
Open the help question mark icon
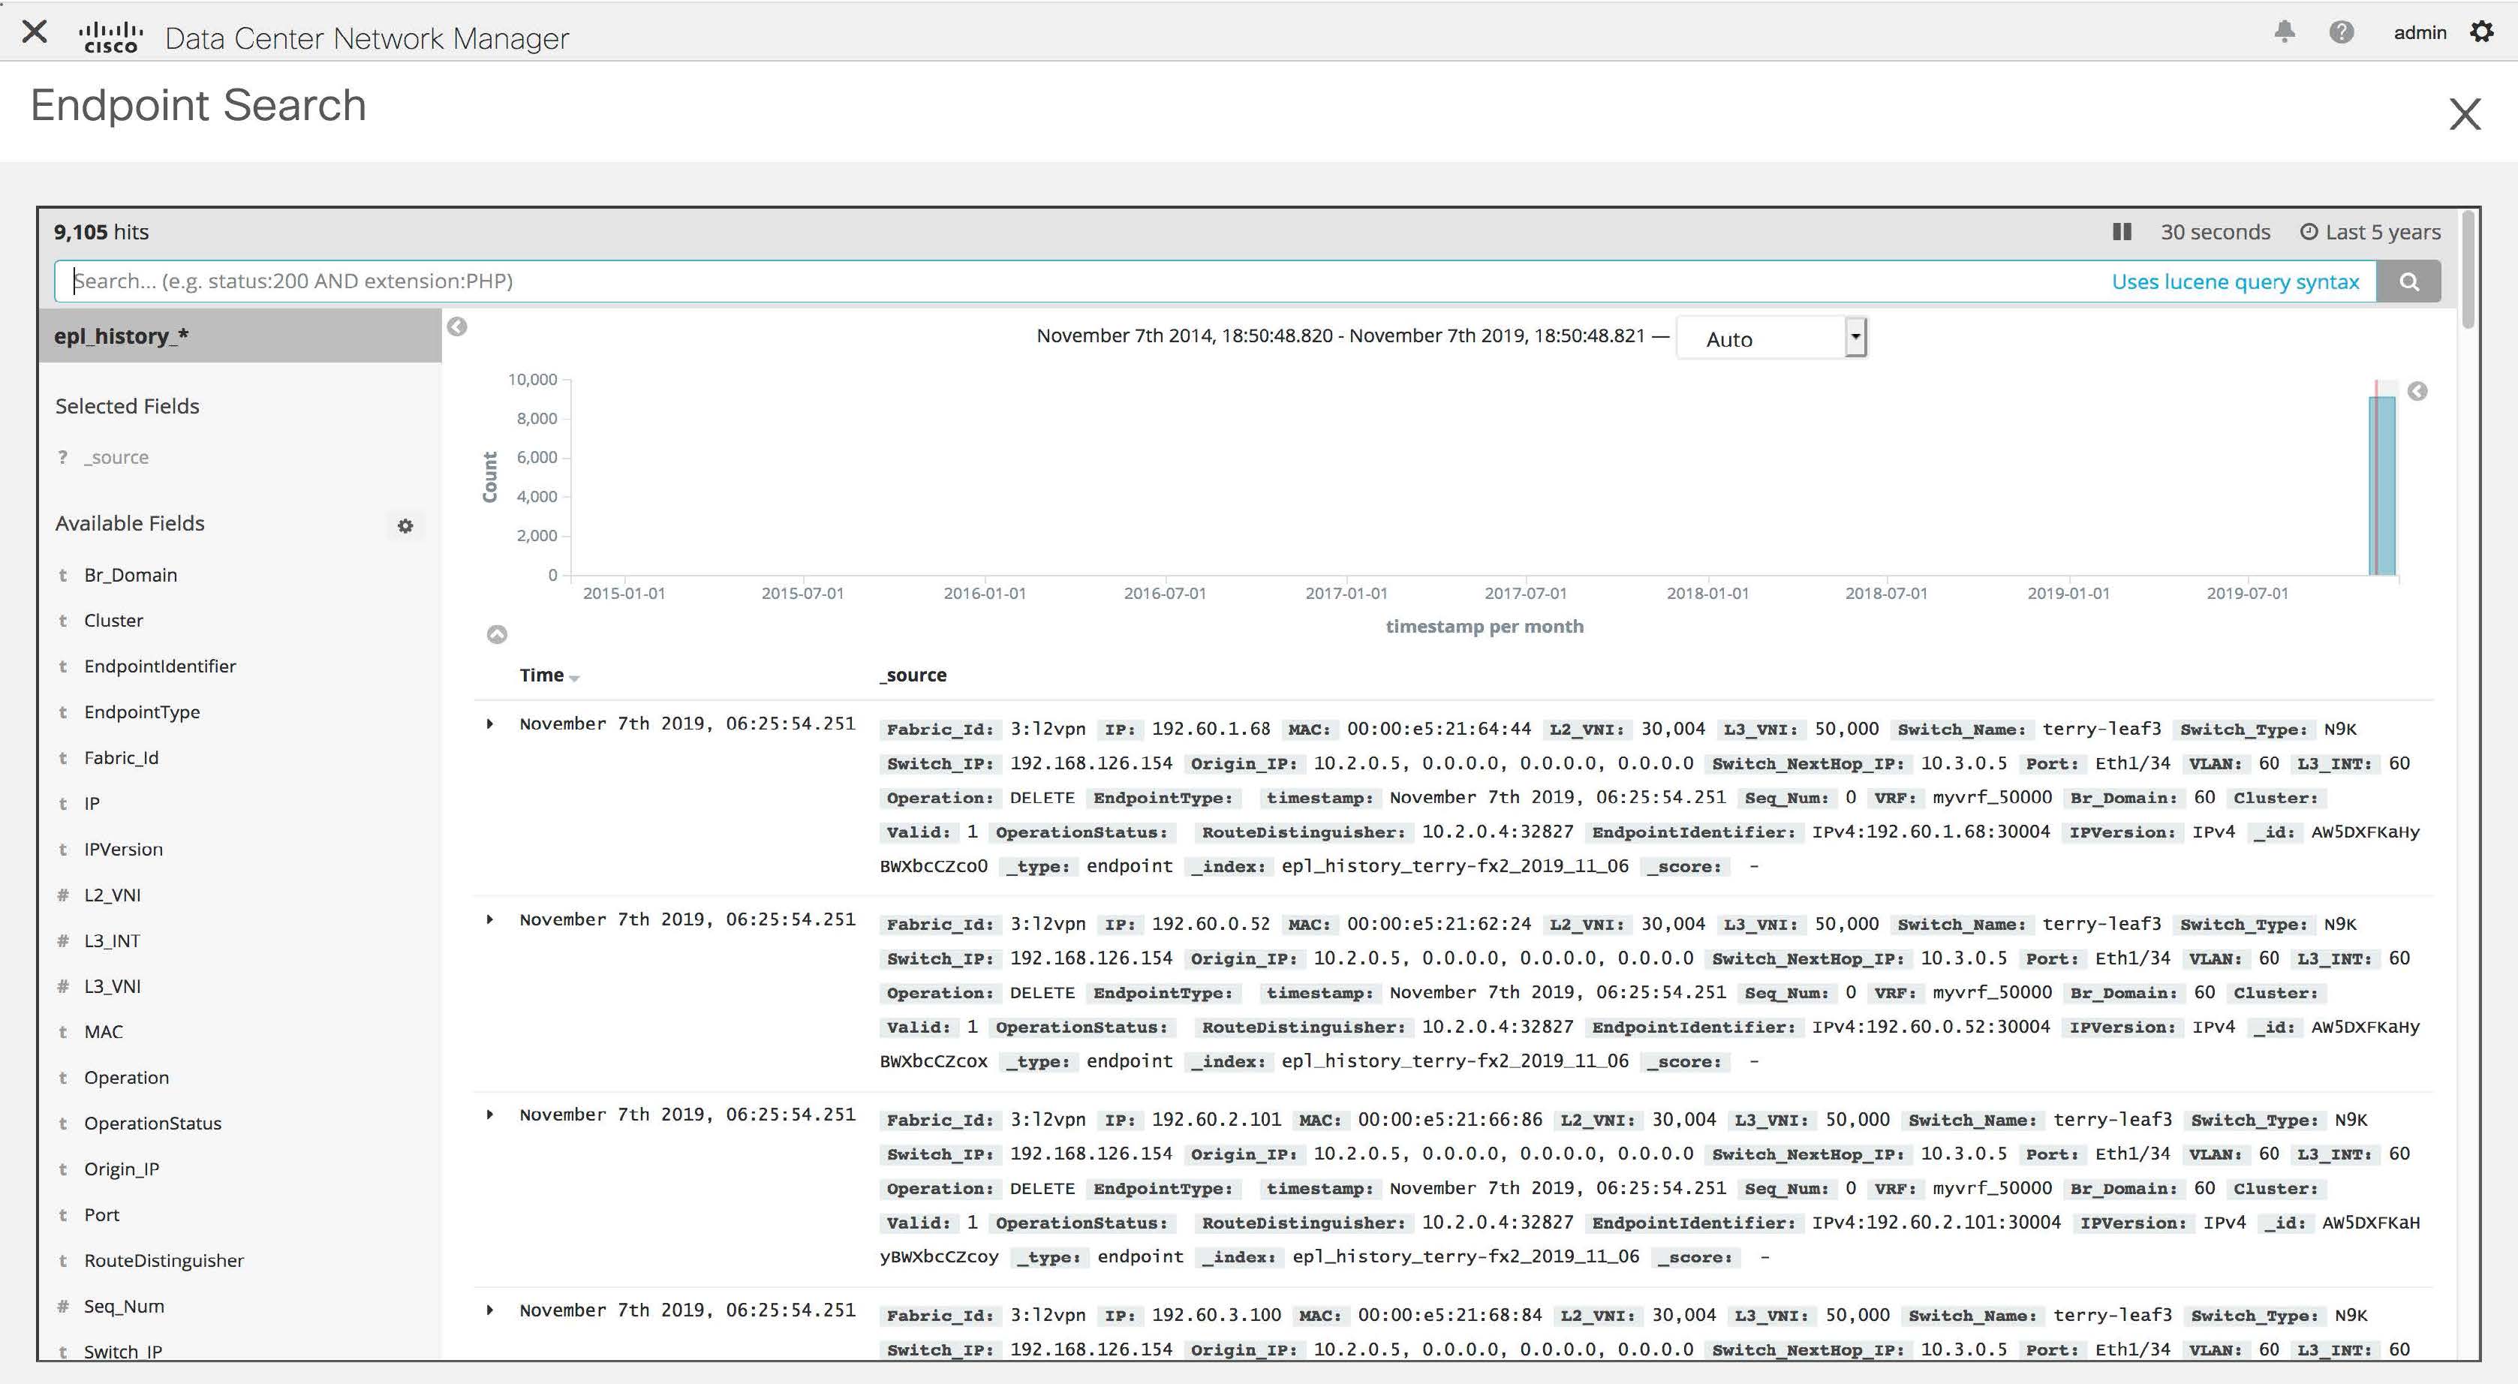pos(2341,32)
